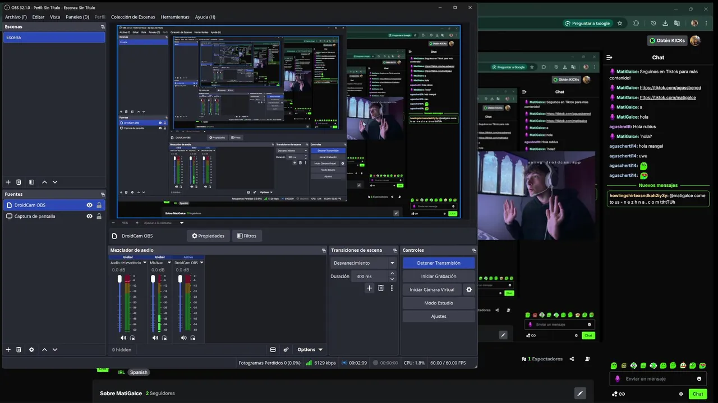Open Vista menu
This screenshot has height=403, width=718.
(x=55, y=17)
